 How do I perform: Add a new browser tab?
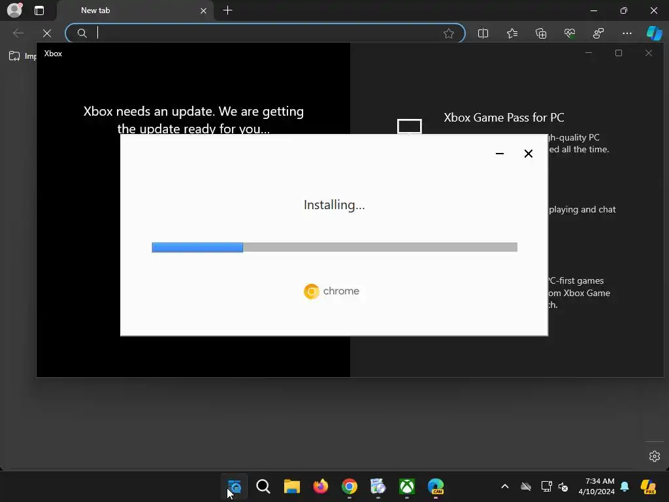point(228,10)
